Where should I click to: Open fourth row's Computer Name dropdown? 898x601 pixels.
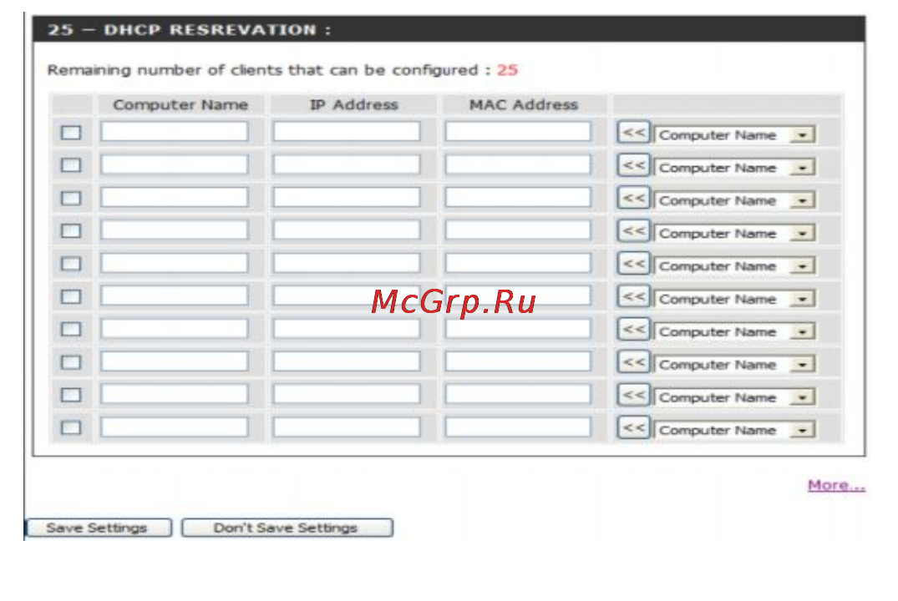click(x=735, y=234)
